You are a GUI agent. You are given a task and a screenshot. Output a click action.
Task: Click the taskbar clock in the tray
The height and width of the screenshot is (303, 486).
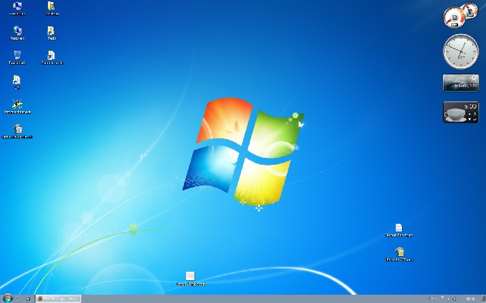(471, 299)
